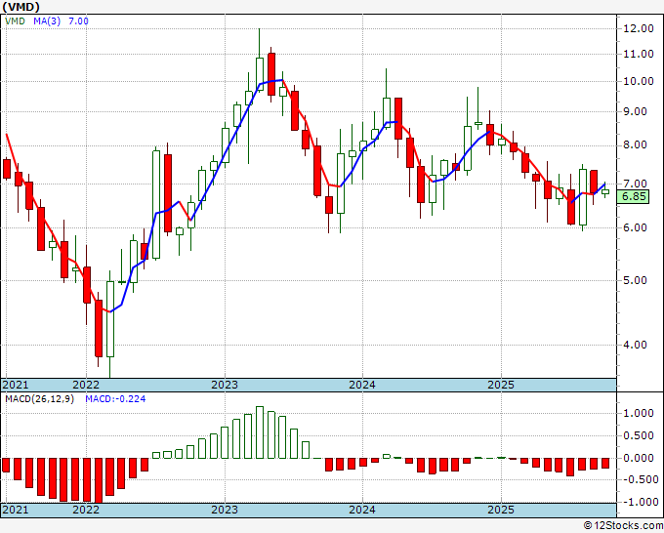The image size is (664, 533).
Task: Select the green VMD legend label
Action: (15, 20)
